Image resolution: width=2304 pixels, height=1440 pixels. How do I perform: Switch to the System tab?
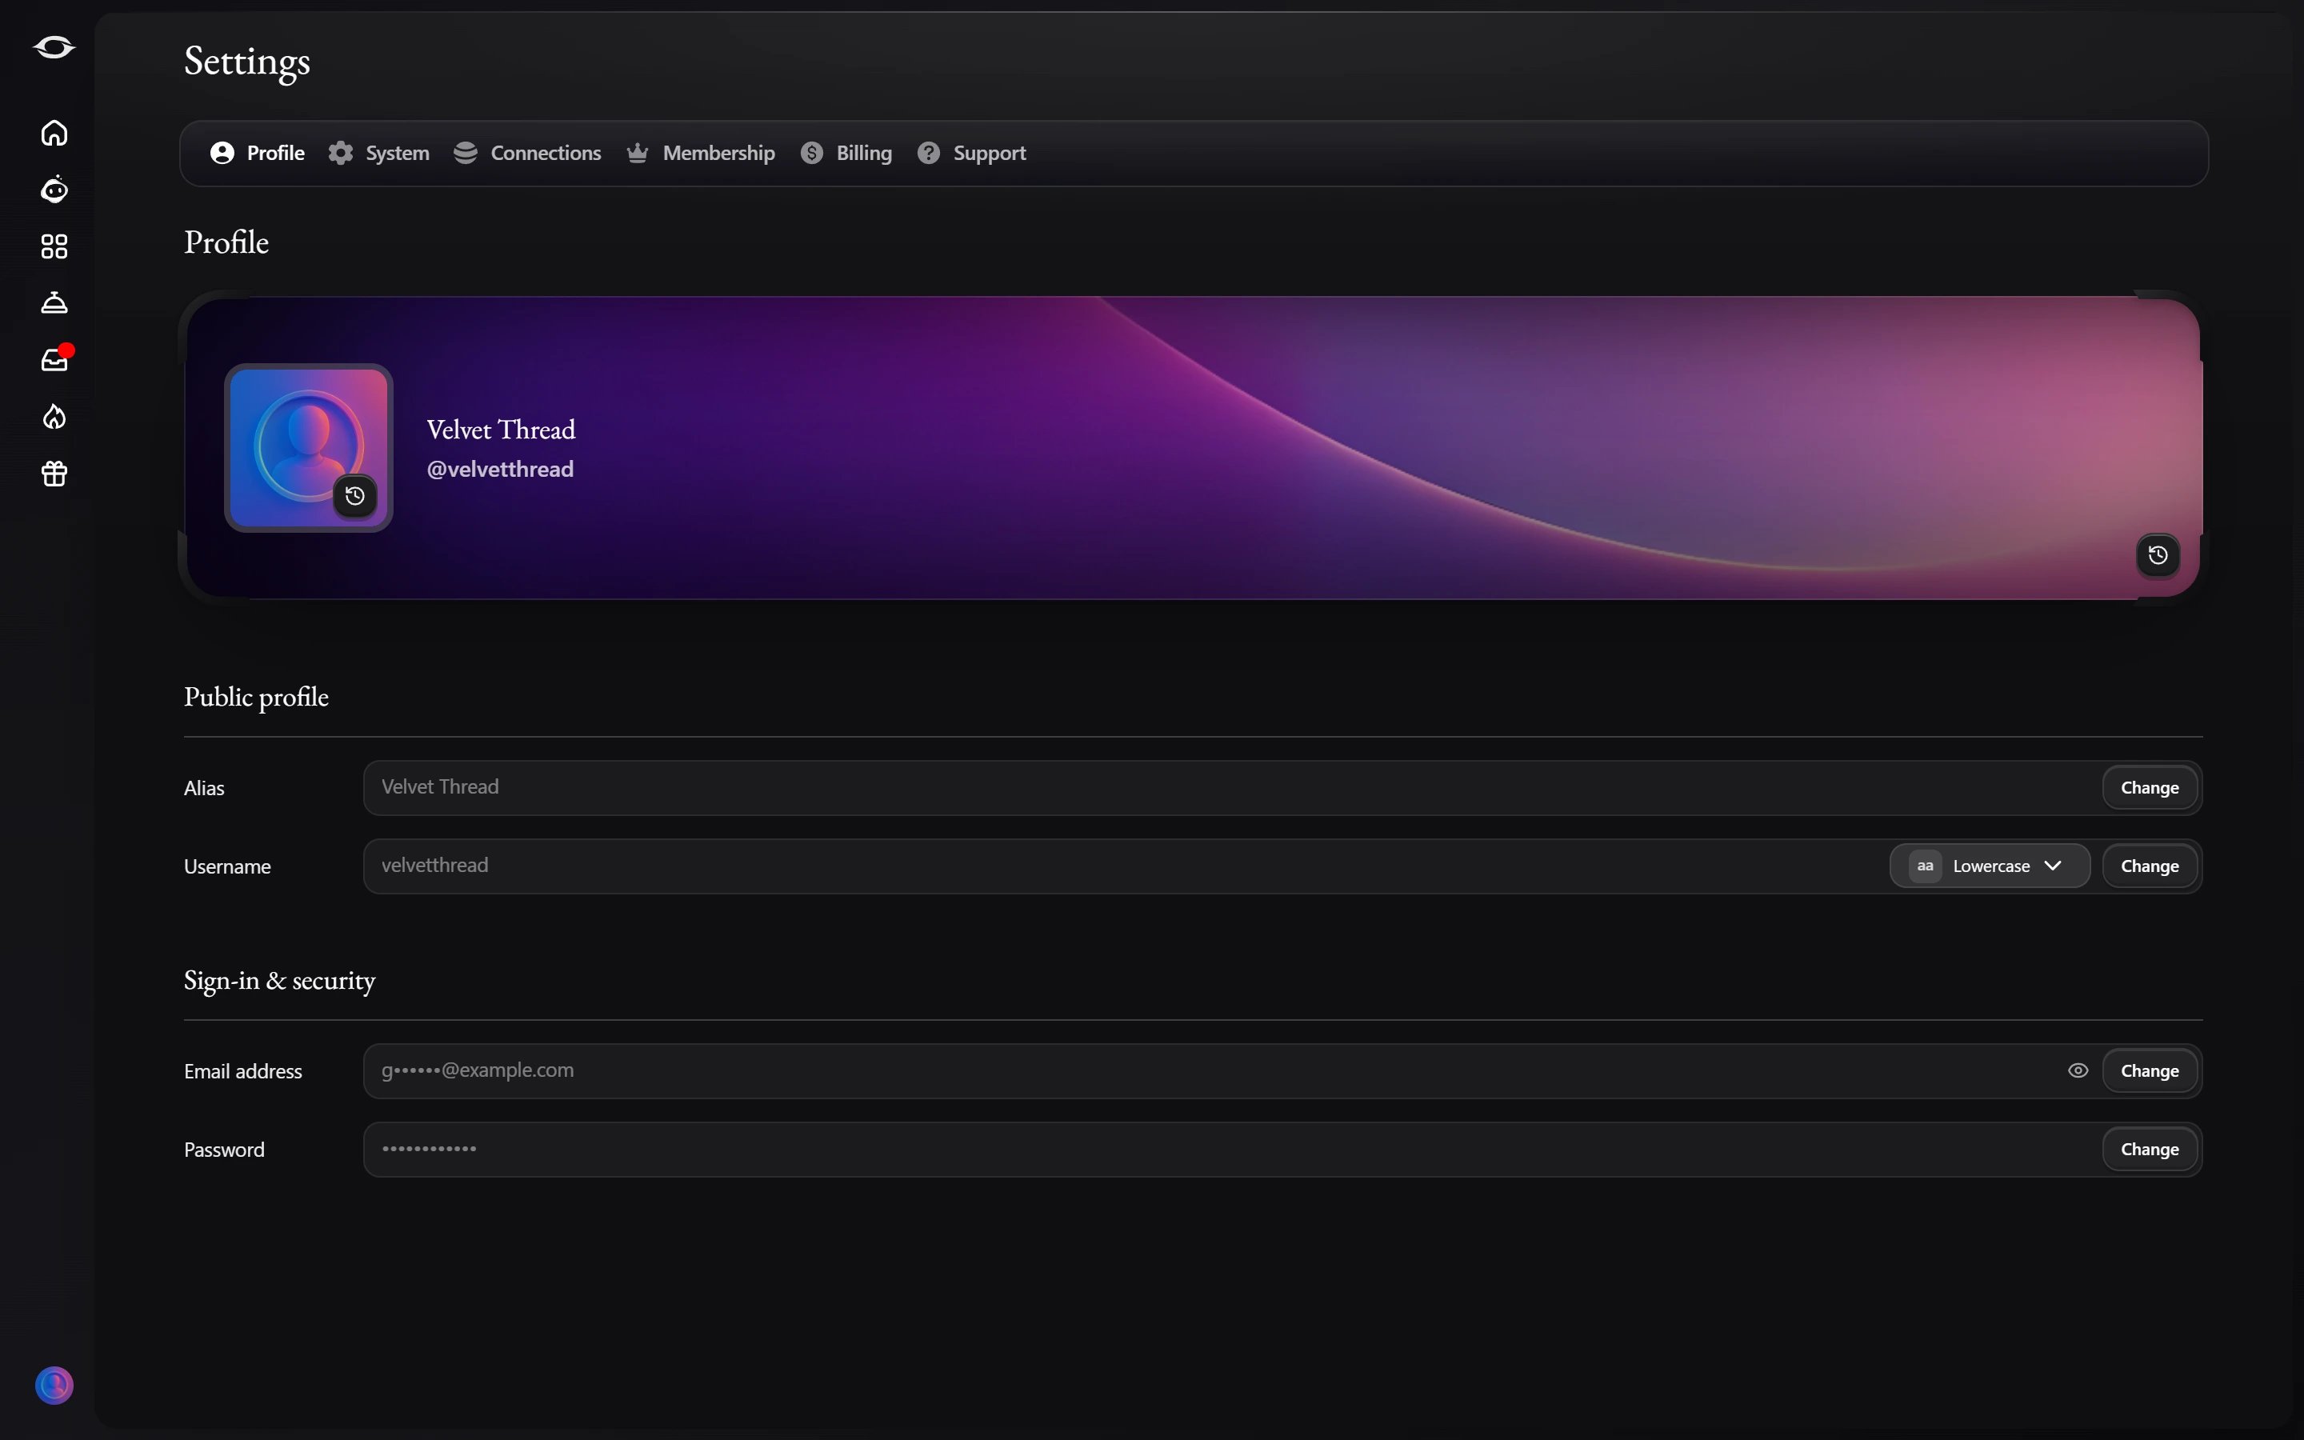pos(378,154)
